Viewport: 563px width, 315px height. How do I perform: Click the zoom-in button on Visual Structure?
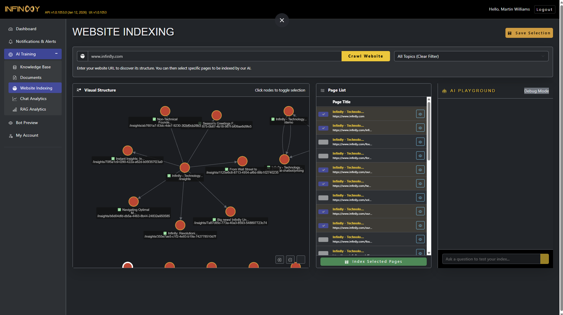[x=279, y=260]
